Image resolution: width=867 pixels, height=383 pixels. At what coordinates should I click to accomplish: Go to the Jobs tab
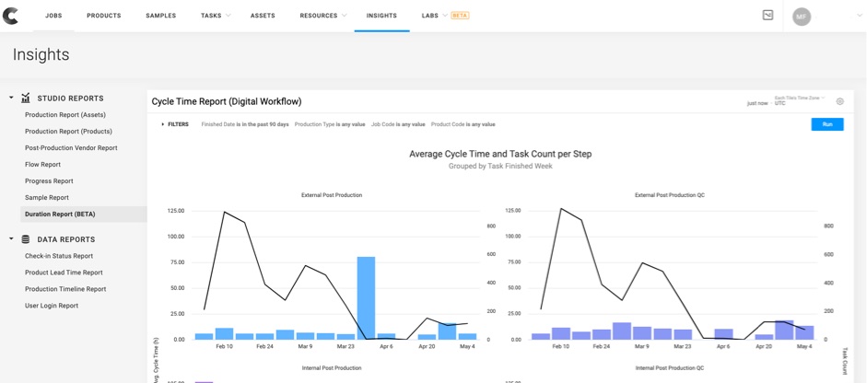pyautogui.click(x=53, y=16)
